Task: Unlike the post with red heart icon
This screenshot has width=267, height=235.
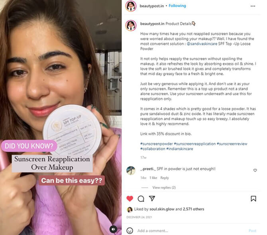Action: coord(130,199)
